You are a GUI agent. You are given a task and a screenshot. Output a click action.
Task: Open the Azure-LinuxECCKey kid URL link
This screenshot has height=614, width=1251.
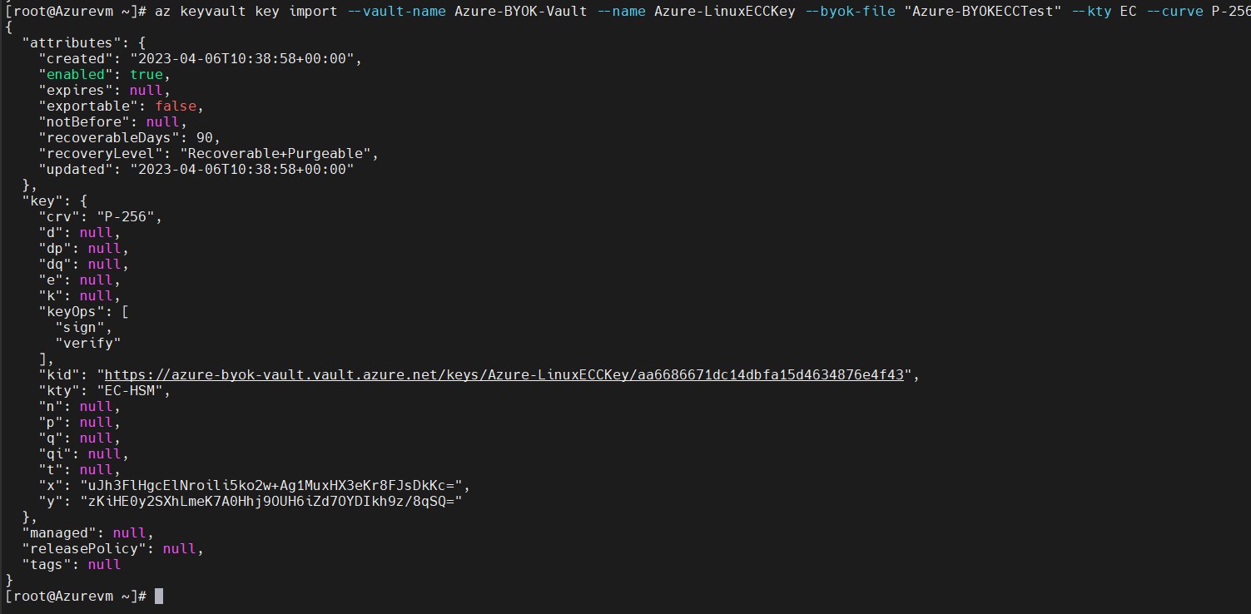pos(504,374)
